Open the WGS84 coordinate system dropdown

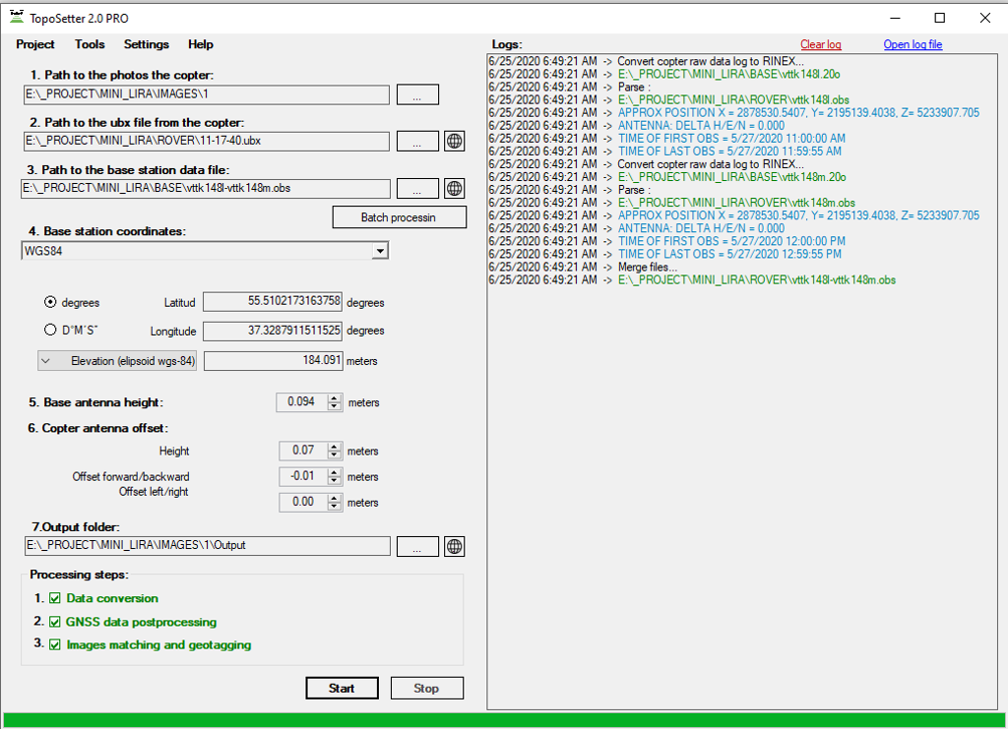tap(379, 251)
